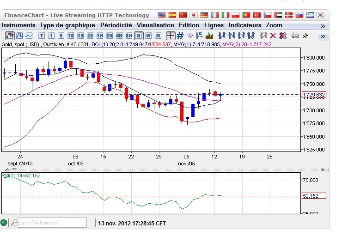Click the pin toolbar icon
This screenshot has height=236, width=342.
[x=305, y=36]
